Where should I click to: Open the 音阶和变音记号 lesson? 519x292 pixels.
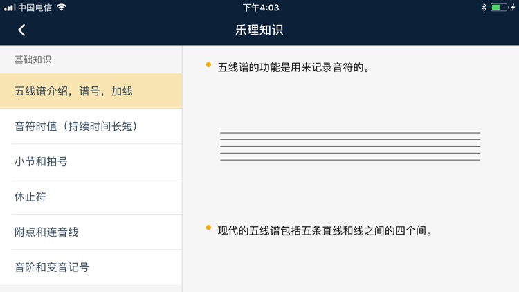91,267
